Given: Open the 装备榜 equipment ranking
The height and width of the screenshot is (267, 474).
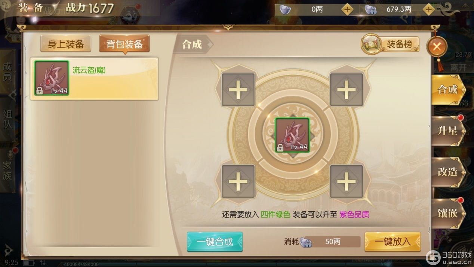Looking at the screenshot, I should tap(390, 44).
